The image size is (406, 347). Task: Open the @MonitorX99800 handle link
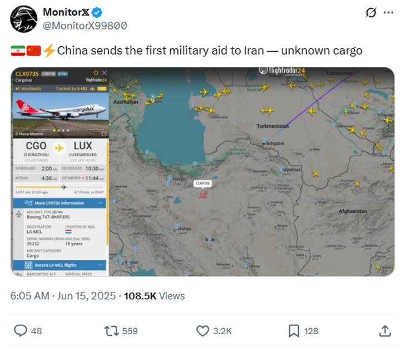(x=85, y=26)
